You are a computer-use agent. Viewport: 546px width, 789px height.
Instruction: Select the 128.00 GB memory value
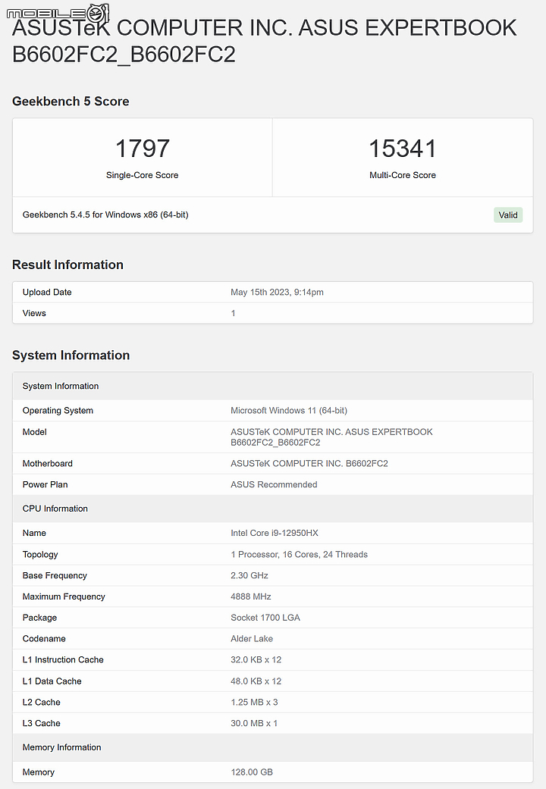pyautogui.click(x=252, y=772)
